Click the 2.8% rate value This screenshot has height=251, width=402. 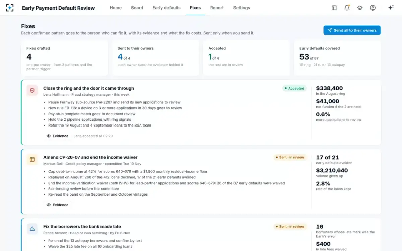pyautogui.click(x=323, y=183)
